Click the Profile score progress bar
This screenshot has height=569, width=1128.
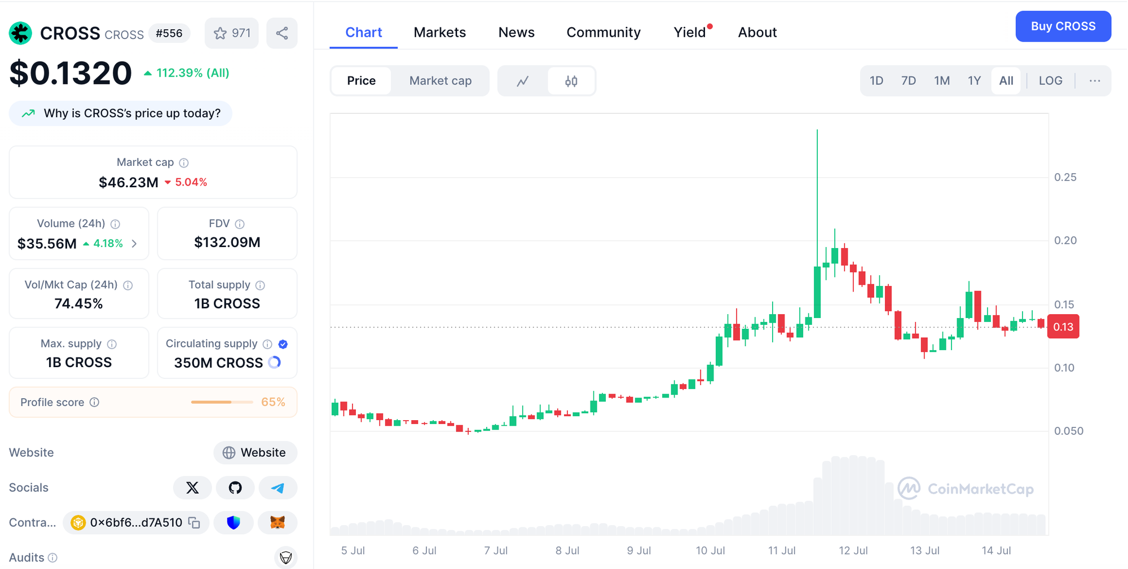[x=222, y=402]
